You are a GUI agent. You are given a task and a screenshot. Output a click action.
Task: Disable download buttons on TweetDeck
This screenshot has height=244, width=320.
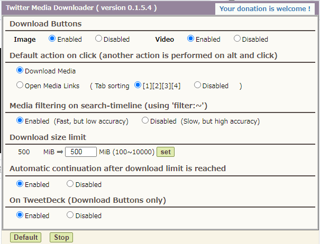tap(70, 215)
